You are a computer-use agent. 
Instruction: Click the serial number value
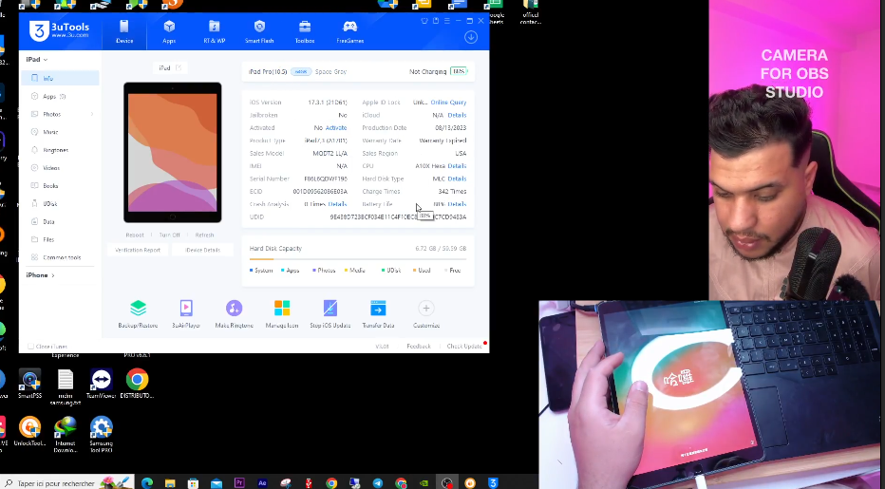point(326,179)
